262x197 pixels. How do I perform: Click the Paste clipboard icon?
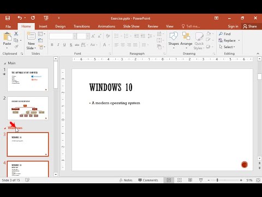tap(7, 36)
